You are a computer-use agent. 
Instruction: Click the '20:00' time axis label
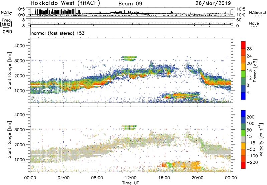(x=198, y=178)
